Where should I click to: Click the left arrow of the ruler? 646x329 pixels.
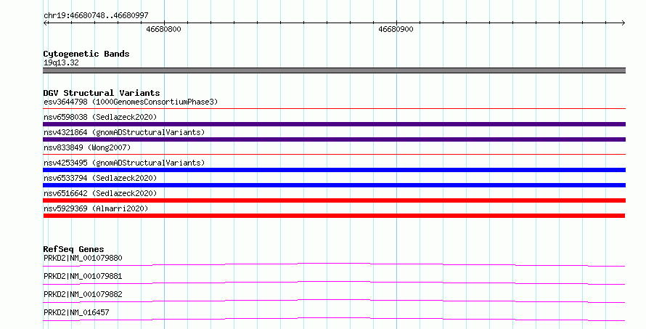pos(46,23)
